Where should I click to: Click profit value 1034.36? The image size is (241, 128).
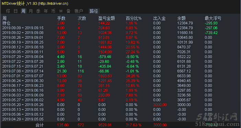pyautogui.click(x=105, y=33)
